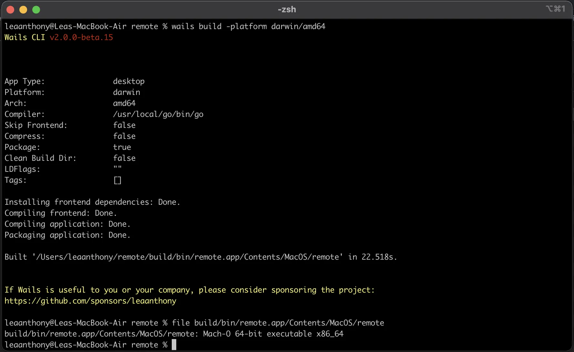Click the Compiler path /usr/local/go/bin/go
The height and width of the screenshot is (352, 574).
coord(158,114)
